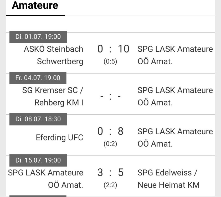This screenshot has width=221, height=197.
Task: Open home team SPG LASK Amateure on 15.07.
Action: click(x=46, y=179)
